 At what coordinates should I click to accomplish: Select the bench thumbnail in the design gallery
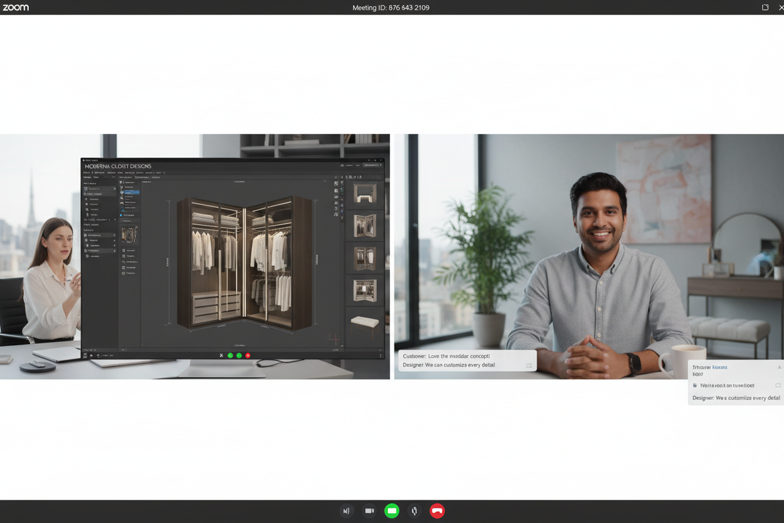[x=364, y=323]
